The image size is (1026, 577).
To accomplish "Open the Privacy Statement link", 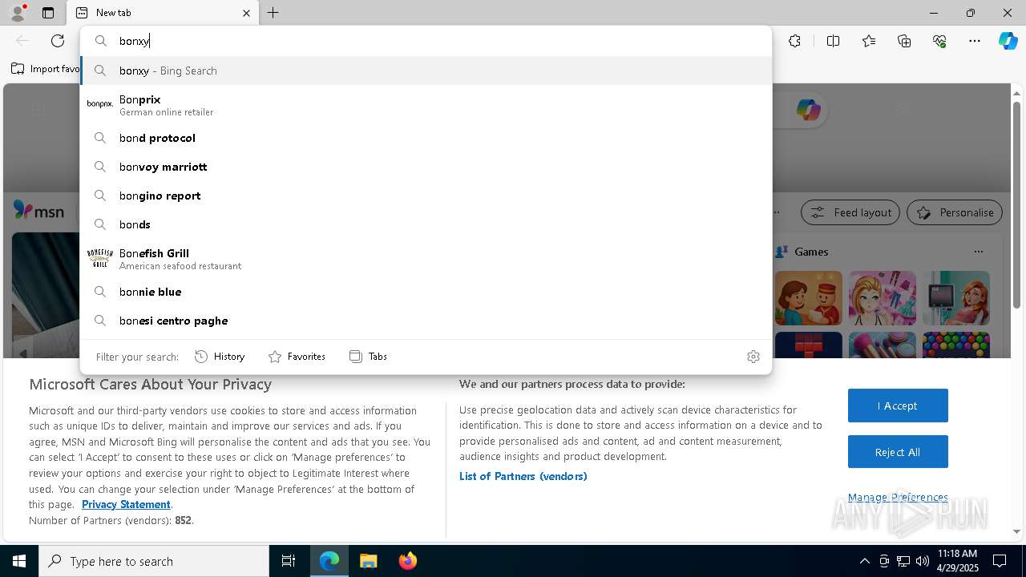I will click(126, 504).
